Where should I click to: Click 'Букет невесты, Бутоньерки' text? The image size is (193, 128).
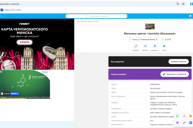[160, 113]
